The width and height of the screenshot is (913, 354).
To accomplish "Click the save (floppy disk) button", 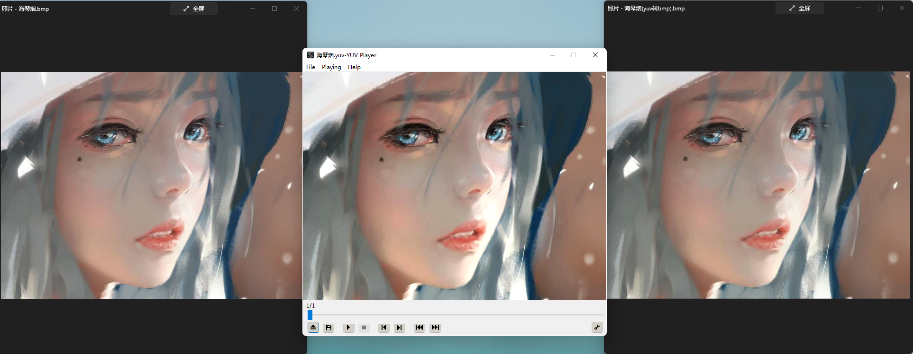I will [329, 327].
